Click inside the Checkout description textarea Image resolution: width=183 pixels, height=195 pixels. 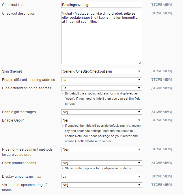pyautogui.click(x=101, y=37)
